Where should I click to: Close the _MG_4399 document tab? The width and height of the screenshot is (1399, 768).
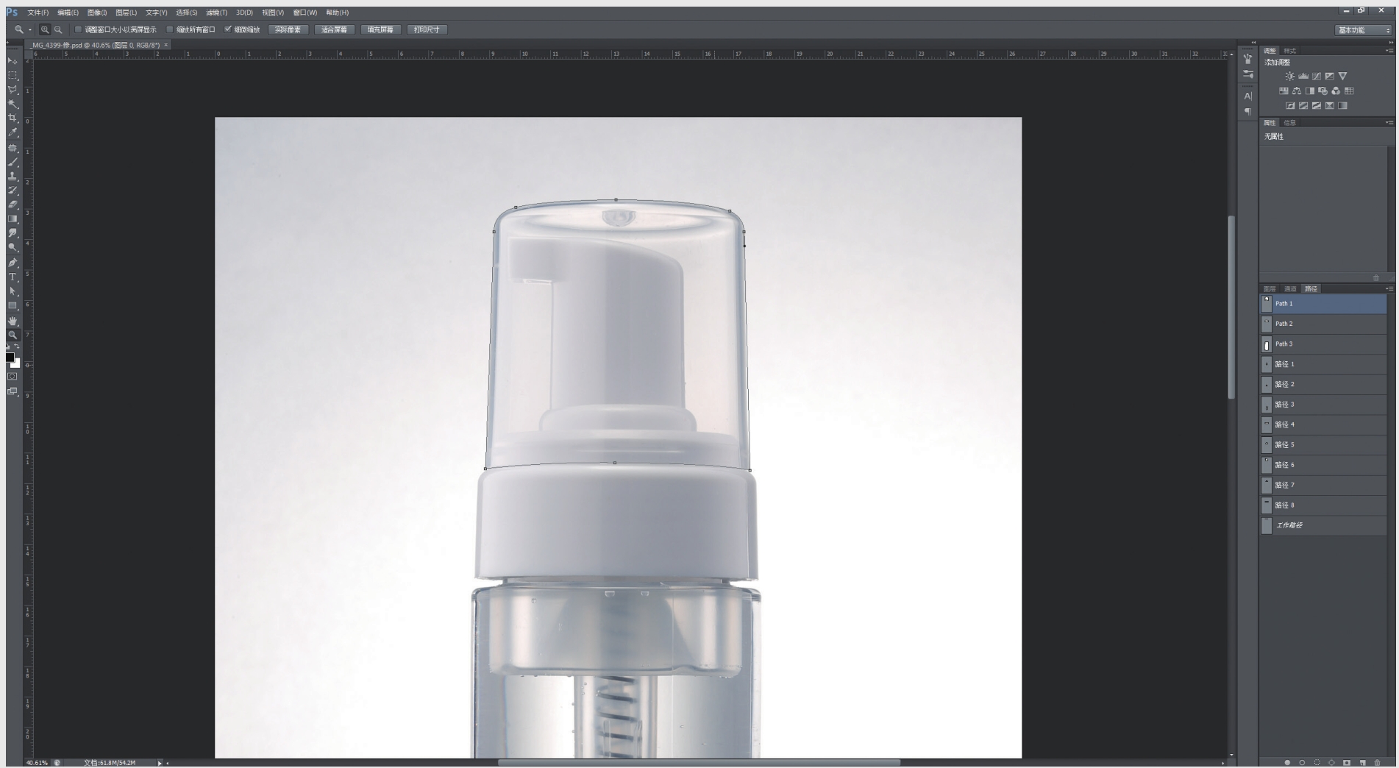(166, 45)
